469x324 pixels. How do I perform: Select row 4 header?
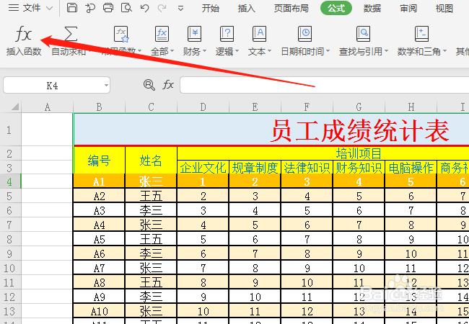(11, 181)
